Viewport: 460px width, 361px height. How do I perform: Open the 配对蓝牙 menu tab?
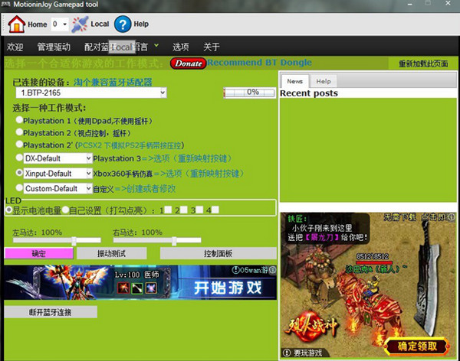(97, 47)
